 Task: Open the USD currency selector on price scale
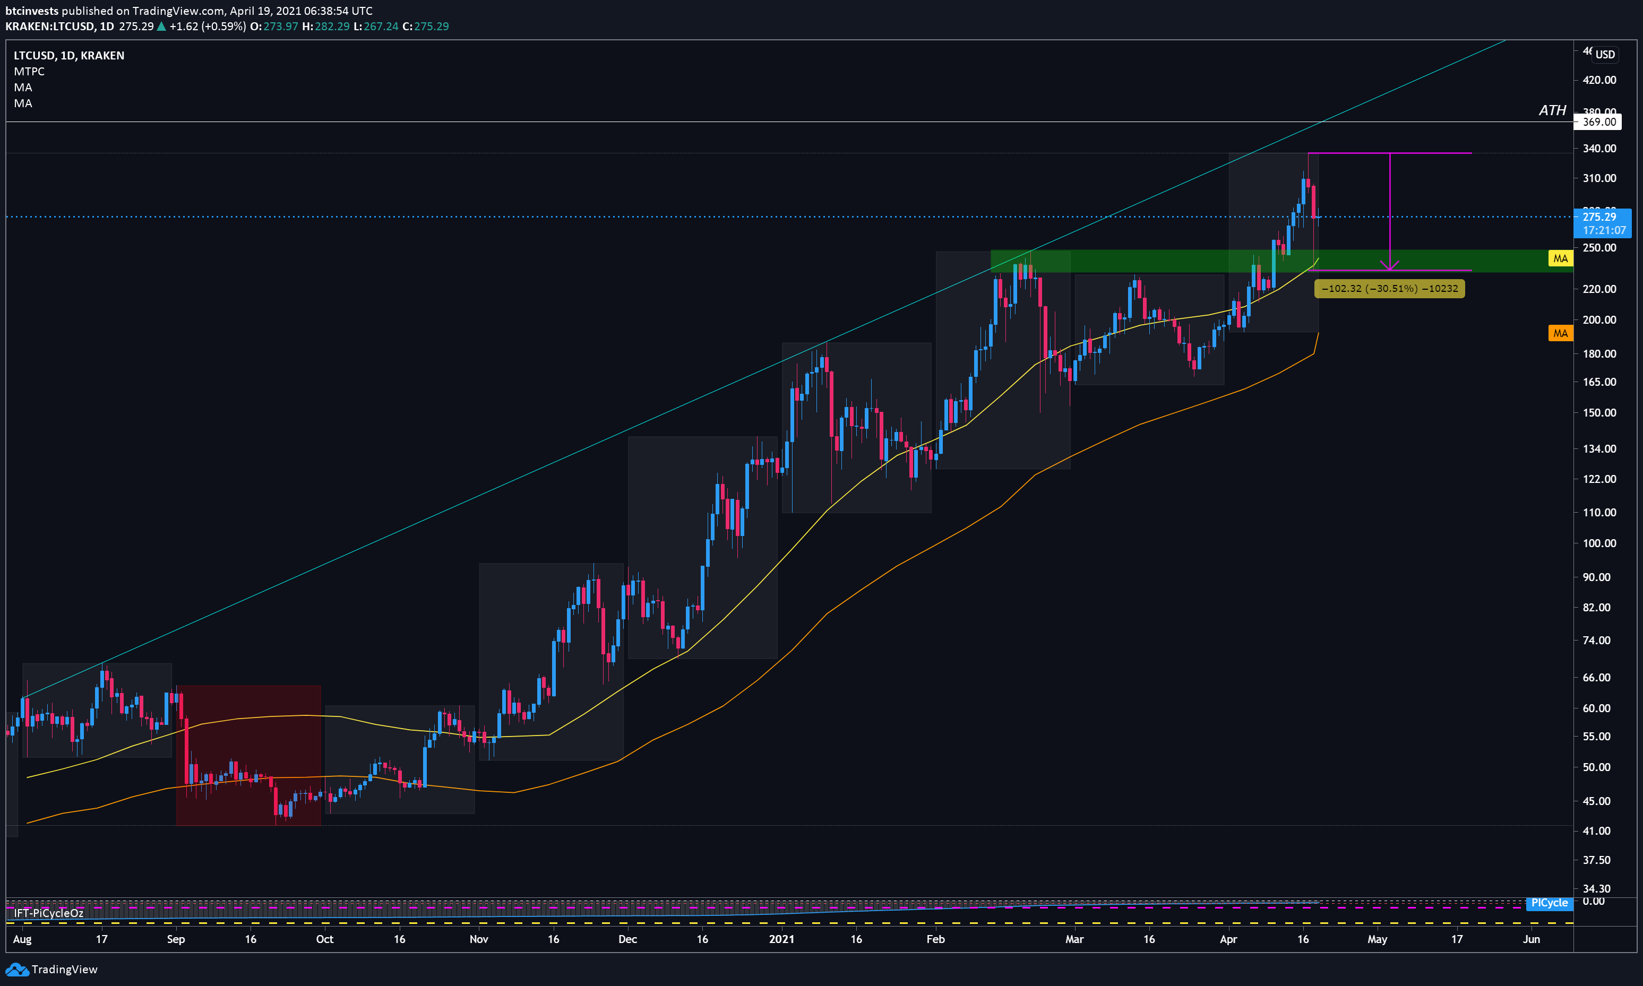coord(1605,55)
